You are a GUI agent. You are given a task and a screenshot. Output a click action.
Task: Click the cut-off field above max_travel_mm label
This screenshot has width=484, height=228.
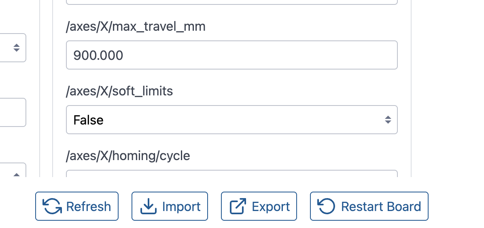coord(231,2)
